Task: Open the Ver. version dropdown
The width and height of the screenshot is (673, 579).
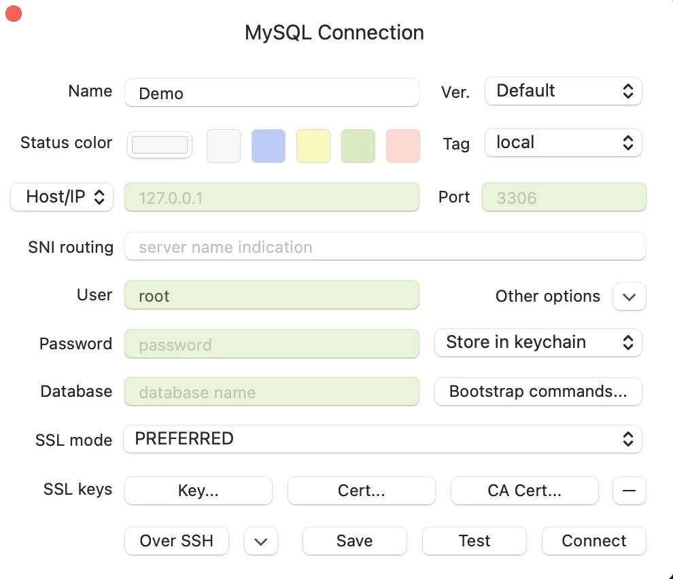Action: tap(563, 90)
